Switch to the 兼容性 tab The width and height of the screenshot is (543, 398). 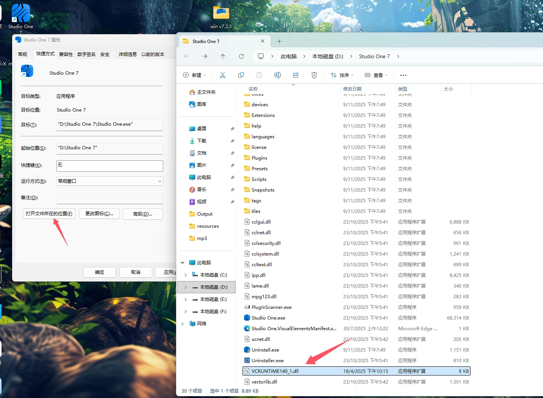66,54
